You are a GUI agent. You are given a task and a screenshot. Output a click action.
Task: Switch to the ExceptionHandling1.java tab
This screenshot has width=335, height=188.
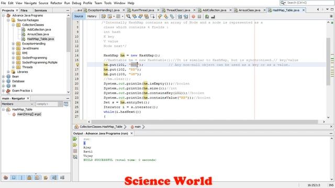pyautogui.click(x=104, y=10)
